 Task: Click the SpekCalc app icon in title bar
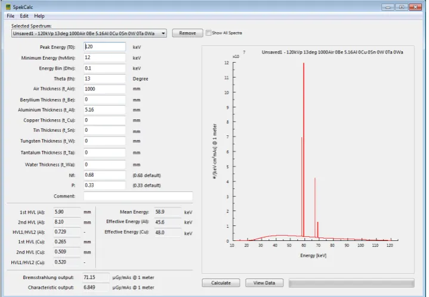8,7
